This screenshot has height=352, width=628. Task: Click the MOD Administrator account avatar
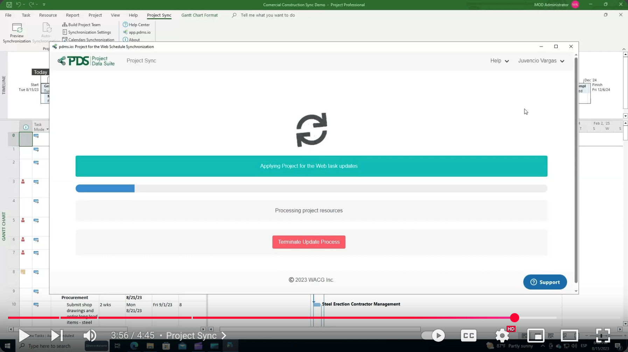(x=575, y=5)
